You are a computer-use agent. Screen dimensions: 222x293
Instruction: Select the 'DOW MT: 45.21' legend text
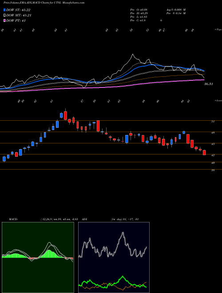coord(19,16)
